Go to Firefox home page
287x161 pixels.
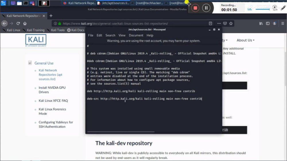[x=25, y=23]
